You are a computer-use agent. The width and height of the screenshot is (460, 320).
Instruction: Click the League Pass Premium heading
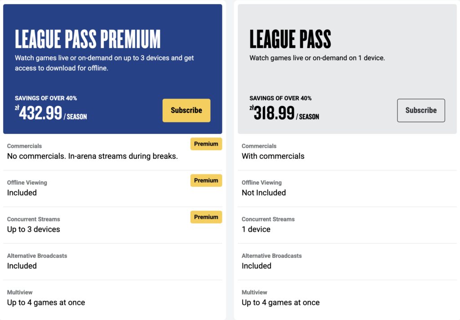[88, 39]
